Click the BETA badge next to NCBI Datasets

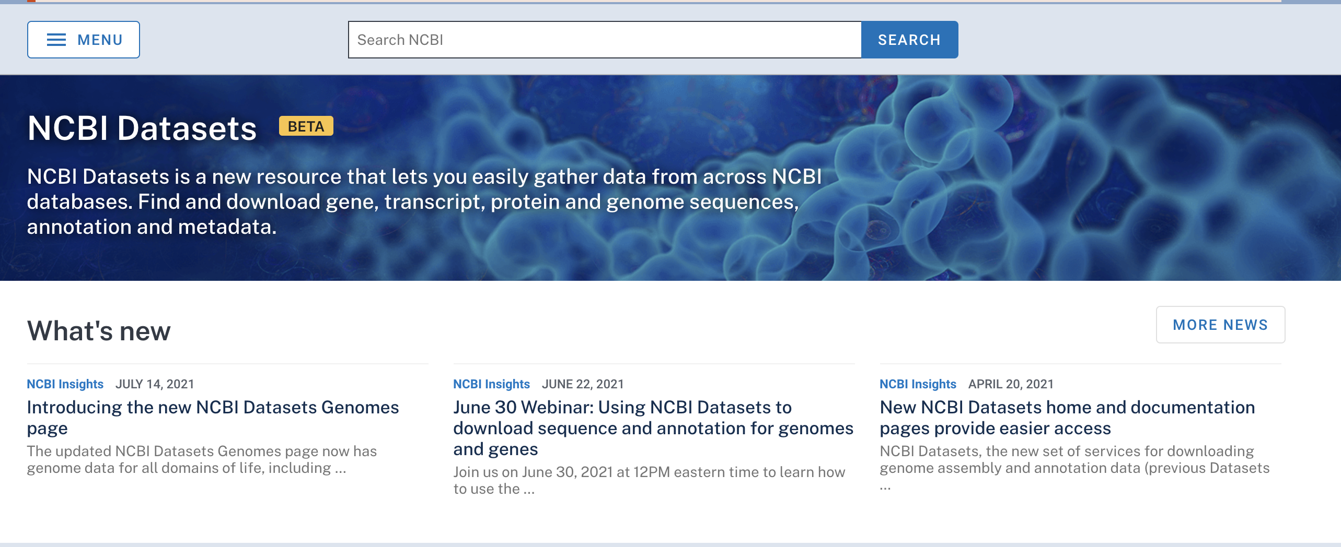[x=305, y=126]
